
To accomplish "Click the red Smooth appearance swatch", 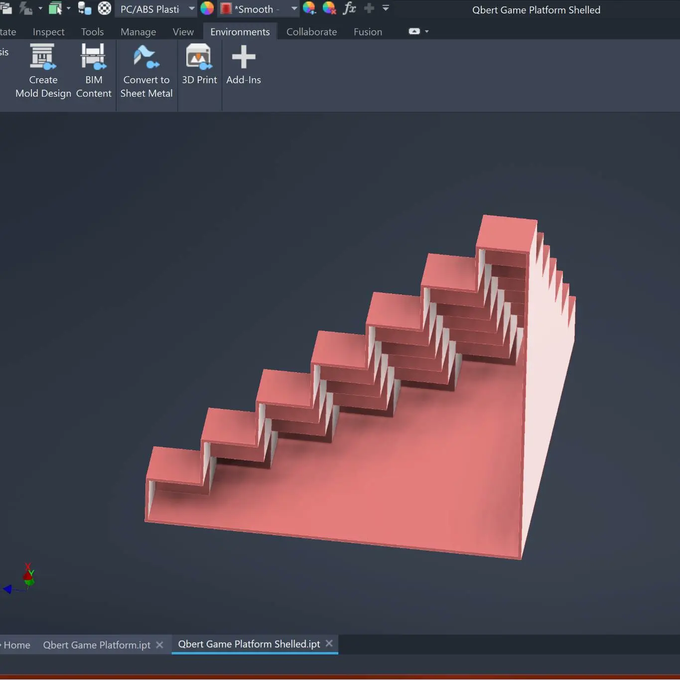I will pos(226,9).
